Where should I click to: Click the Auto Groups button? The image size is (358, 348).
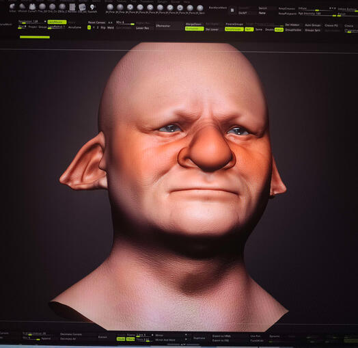click(x=313, y=25)
